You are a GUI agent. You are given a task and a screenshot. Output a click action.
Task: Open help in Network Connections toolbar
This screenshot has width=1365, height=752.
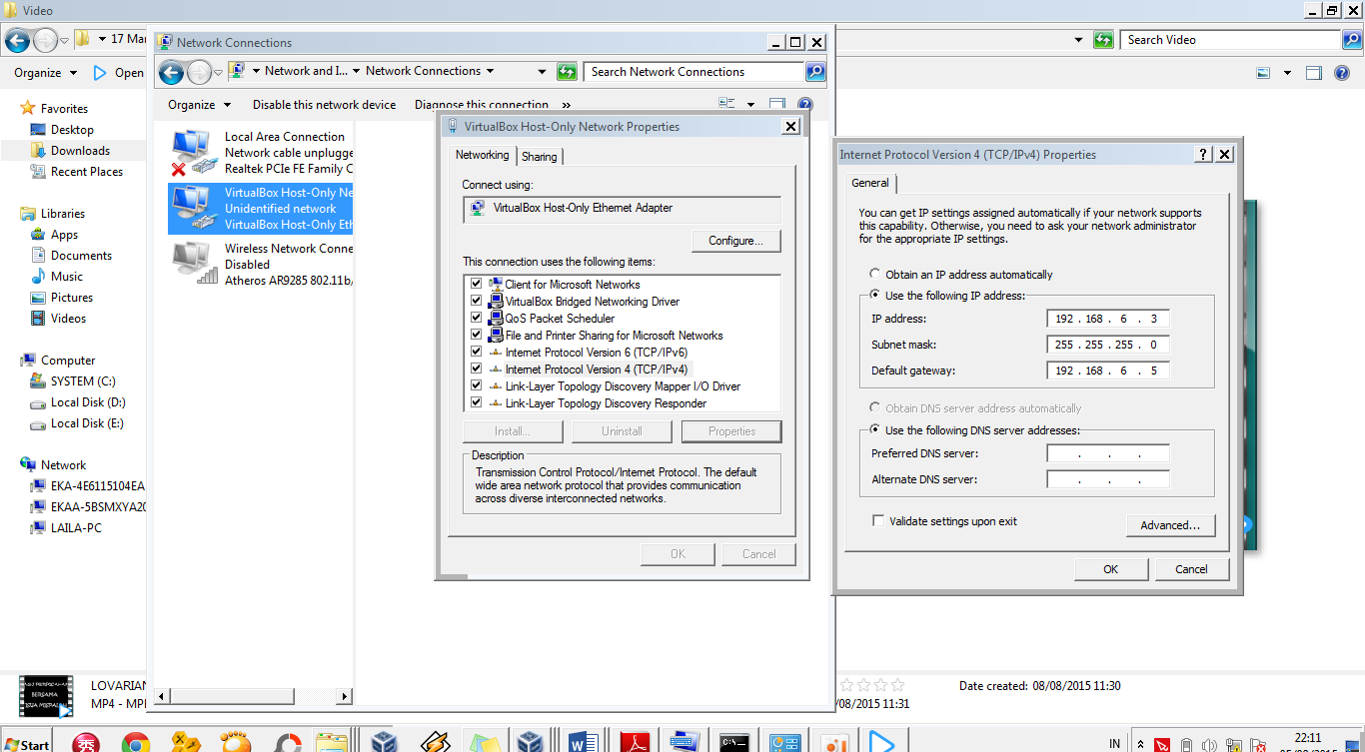coord(805,104)
